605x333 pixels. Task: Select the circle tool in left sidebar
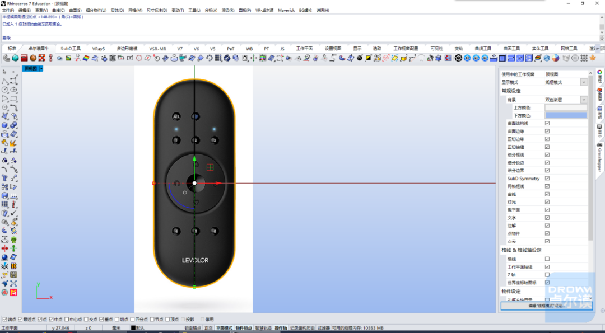click(x=4, y=90)
